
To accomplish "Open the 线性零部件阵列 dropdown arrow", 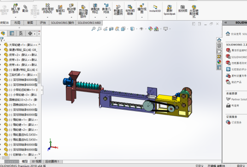I will point(47,17).
